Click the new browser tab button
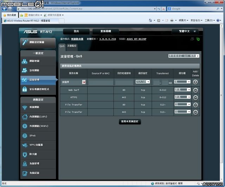 62,21
